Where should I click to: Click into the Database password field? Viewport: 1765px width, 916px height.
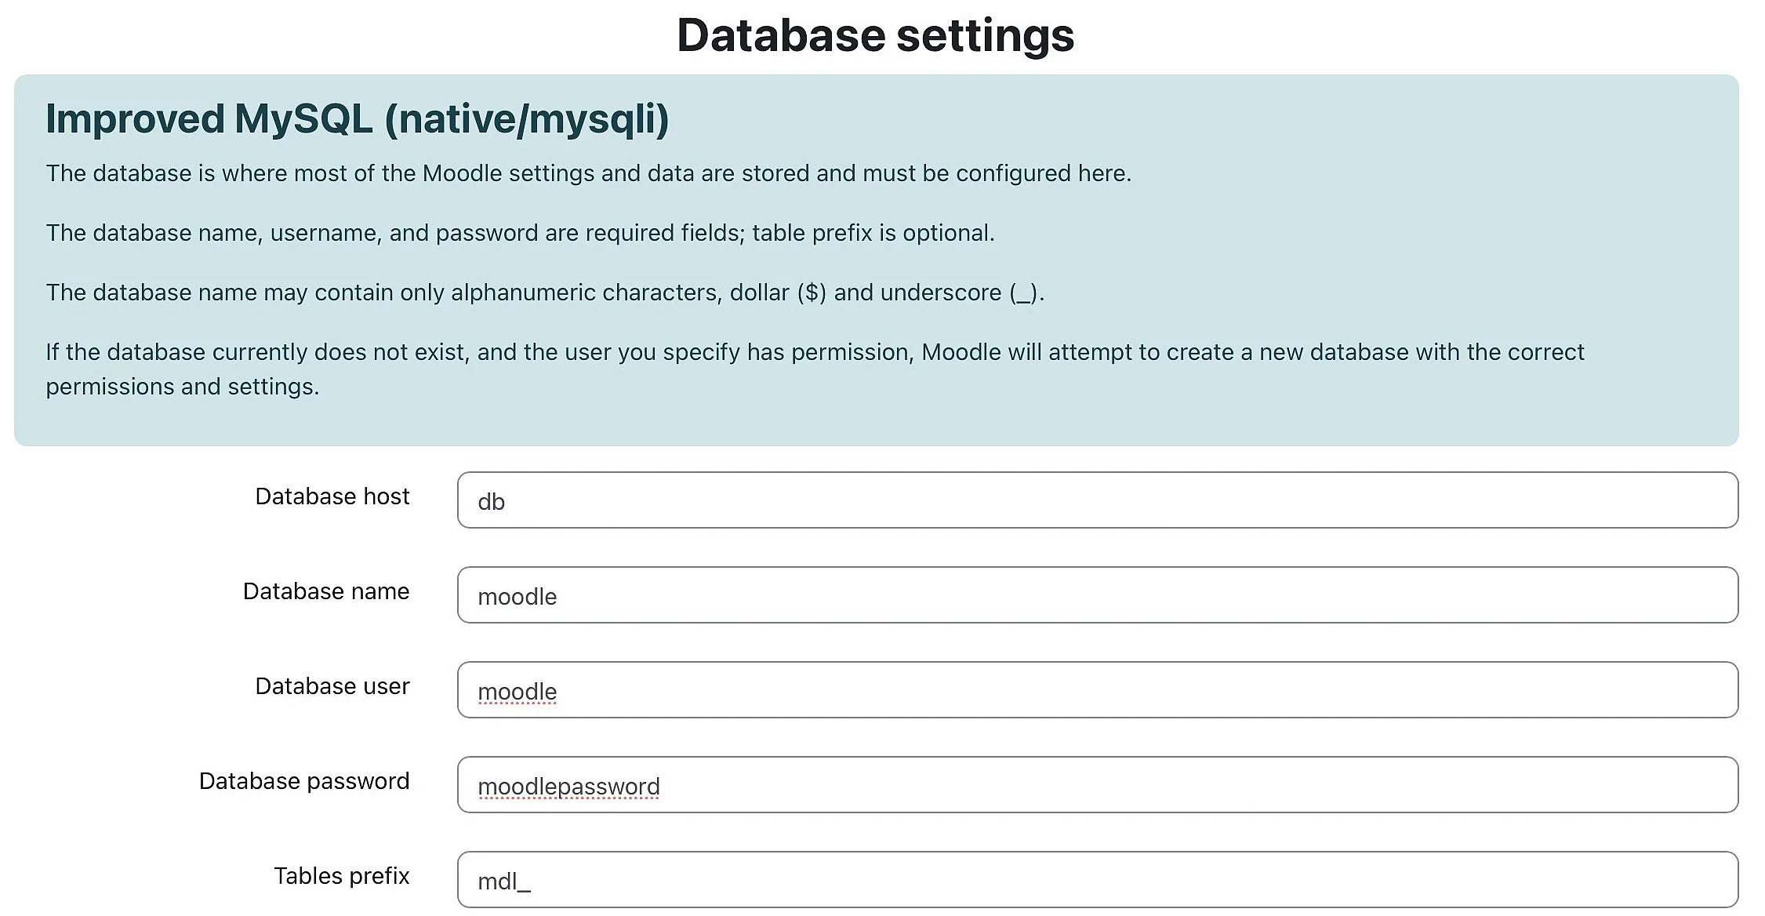point(1098,784)
